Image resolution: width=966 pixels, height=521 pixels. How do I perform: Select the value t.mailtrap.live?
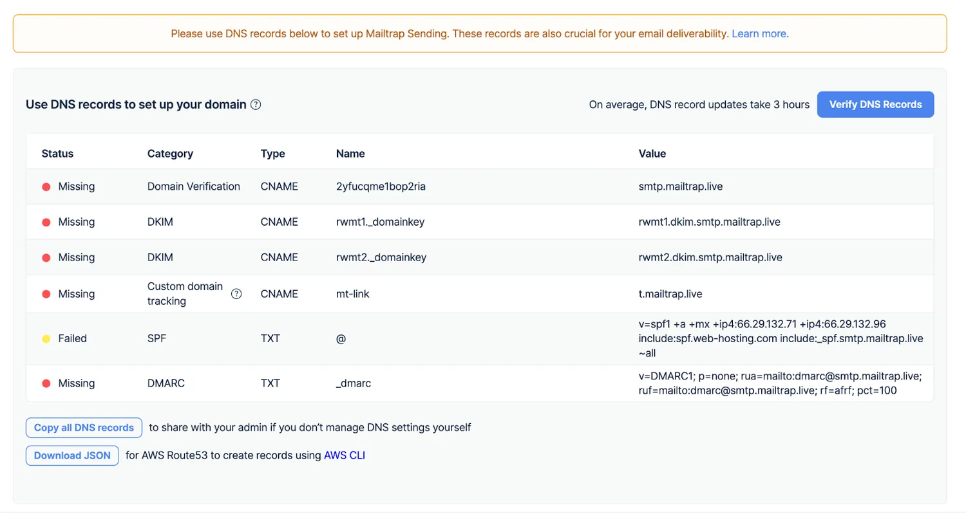(x=670, y=294)
